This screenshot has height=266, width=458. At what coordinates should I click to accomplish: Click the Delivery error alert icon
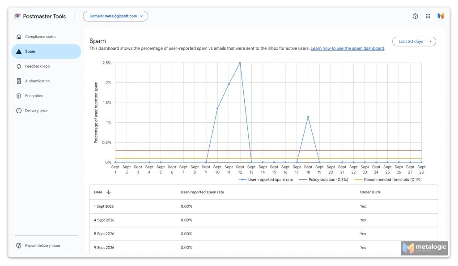19,111
